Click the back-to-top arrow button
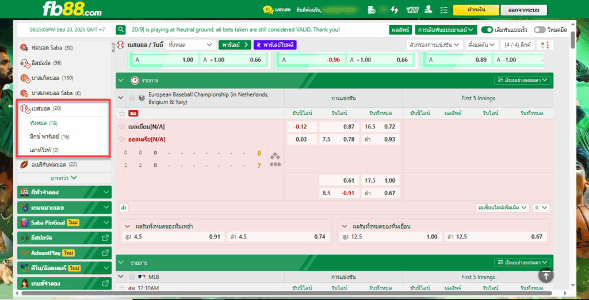The image size is (589, 300). coord(546,276)
